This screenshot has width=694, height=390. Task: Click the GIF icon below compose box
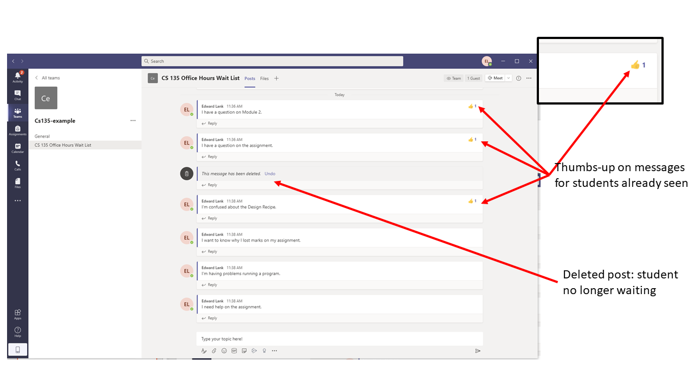(234, 351)
